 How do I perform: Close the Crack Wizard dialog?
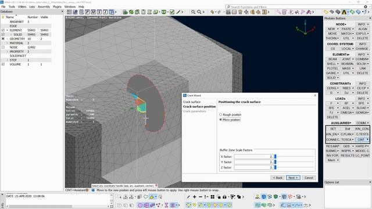[315, 95]
